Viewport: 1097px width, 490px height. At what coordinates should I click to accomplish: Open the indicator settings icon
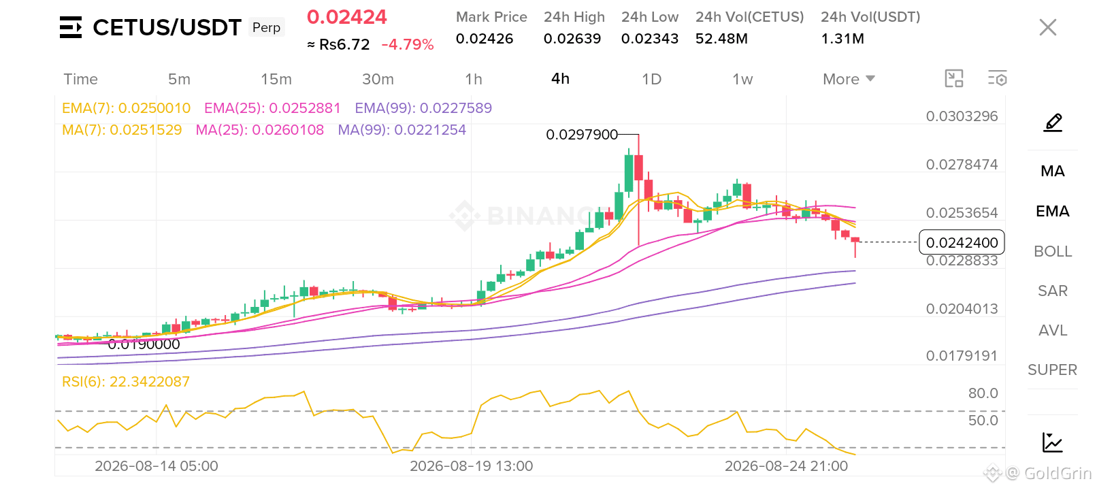coord(998,78)
